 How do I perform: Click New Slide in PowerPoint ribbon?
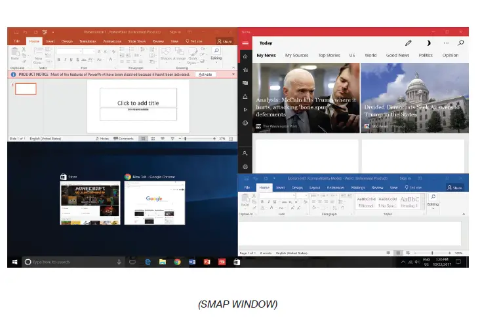[38, 56]
